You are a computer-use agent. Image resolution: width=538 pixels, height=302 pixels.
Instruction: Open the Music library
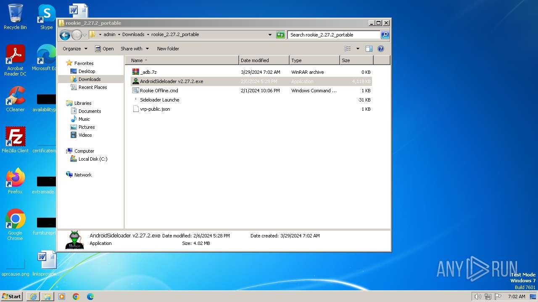coord(84,119)
